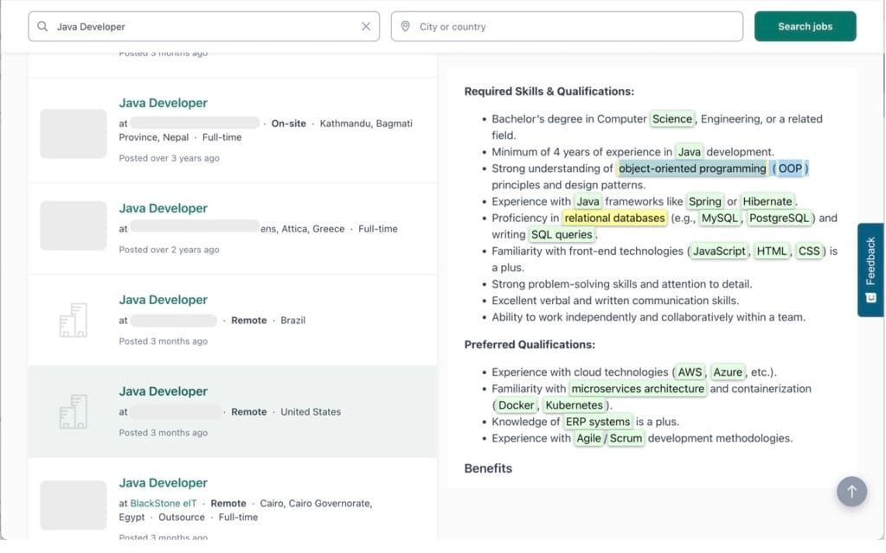Click the 'MySQL' skill tag
Image resolution: width=886 pixels, height=553 pixels.
pos(719,218)
